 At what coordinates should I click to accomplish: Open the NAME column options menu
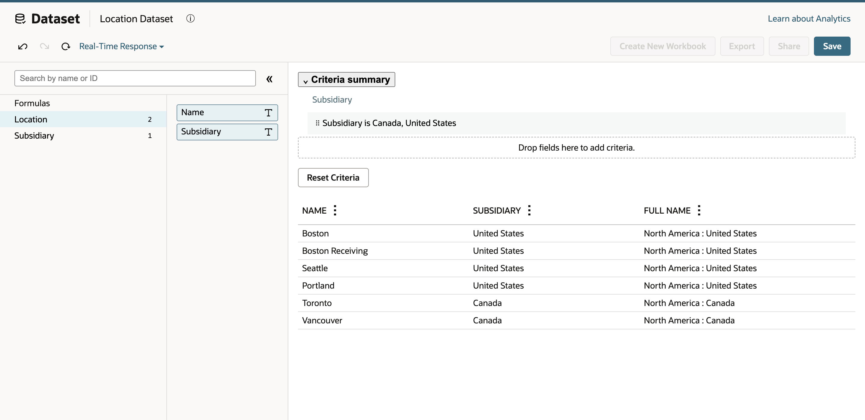point(335,210)
